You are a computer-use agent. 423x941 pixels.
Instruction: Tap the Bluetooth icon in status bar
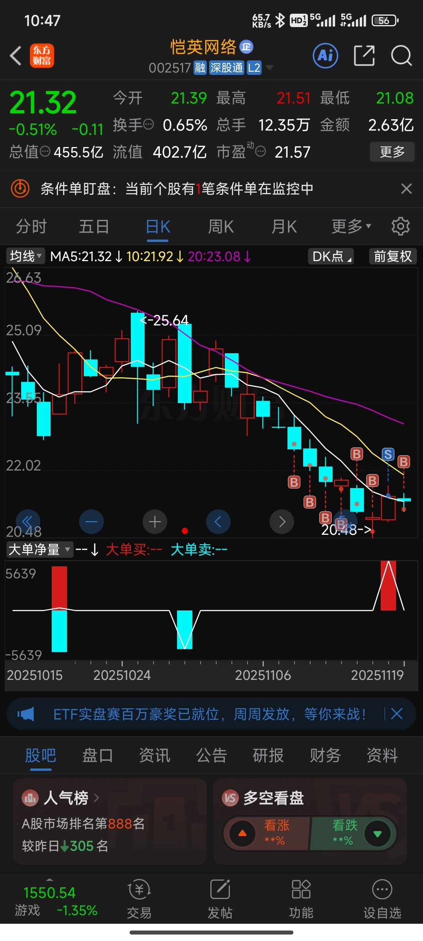280,20
